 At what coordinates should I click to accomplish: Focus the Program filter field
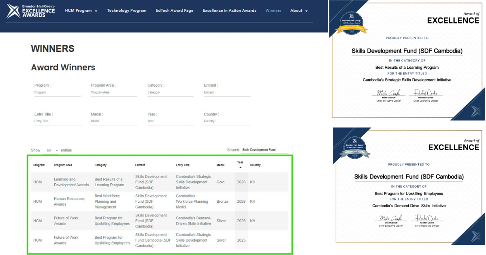tap(57, 93)
